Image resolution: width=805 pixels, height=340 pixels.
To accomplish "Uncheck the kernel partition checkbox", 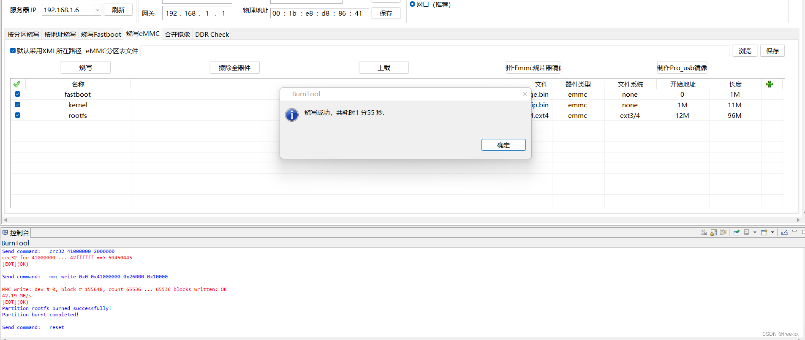I will [x=17, y=105].
